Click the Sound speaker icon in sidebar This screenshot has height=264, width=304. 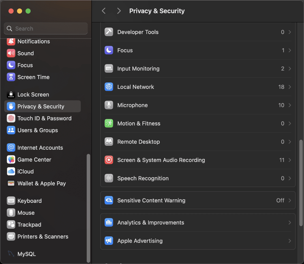pyautogui.click(x=11, y=53)
